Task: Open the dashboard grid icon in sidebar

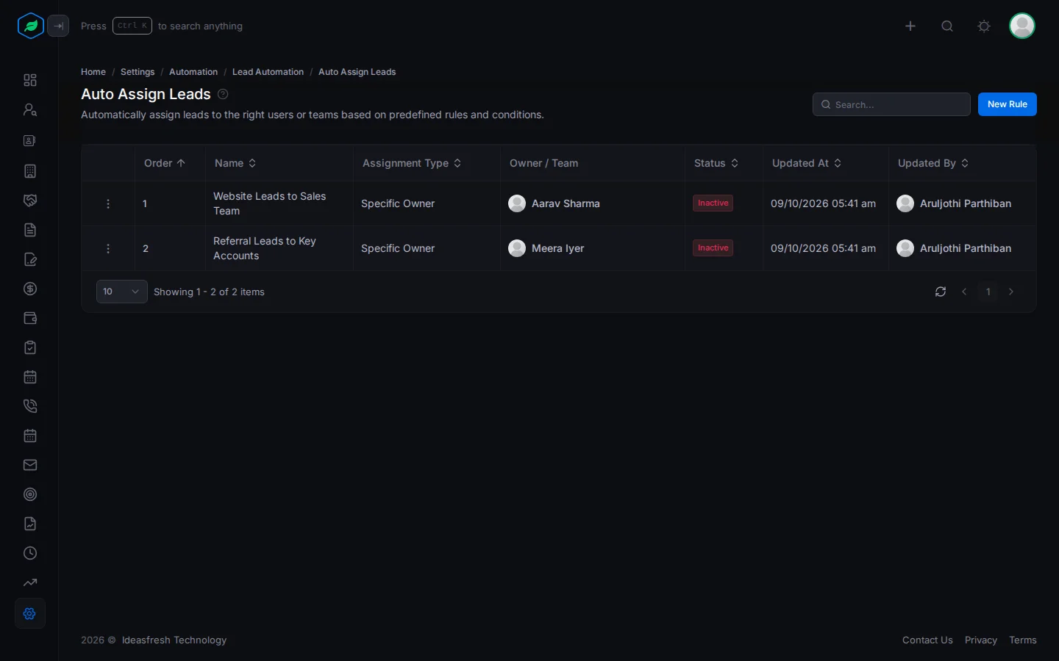Action: [x=30, y=80]
